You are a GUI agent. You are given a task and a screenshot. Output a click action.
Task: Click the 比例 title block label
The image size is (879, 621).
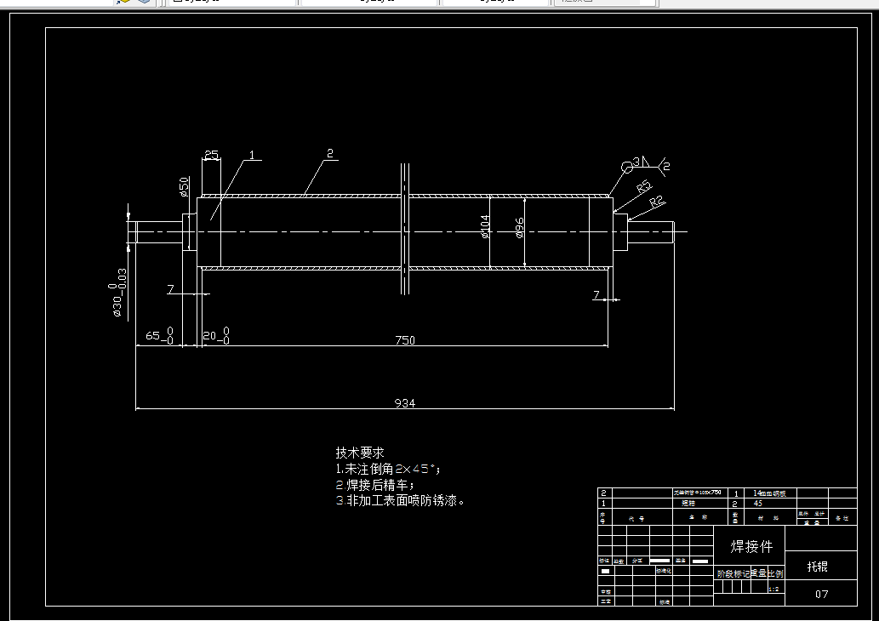776,573
